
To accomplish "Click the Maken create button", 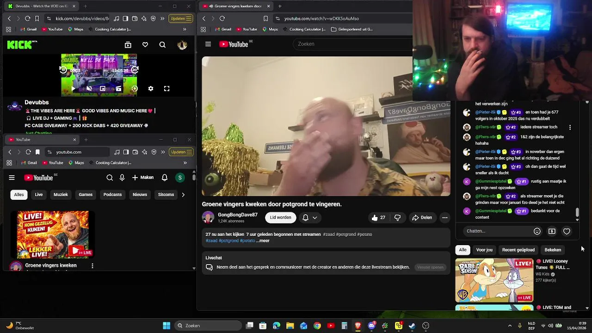I will (142, 178).
